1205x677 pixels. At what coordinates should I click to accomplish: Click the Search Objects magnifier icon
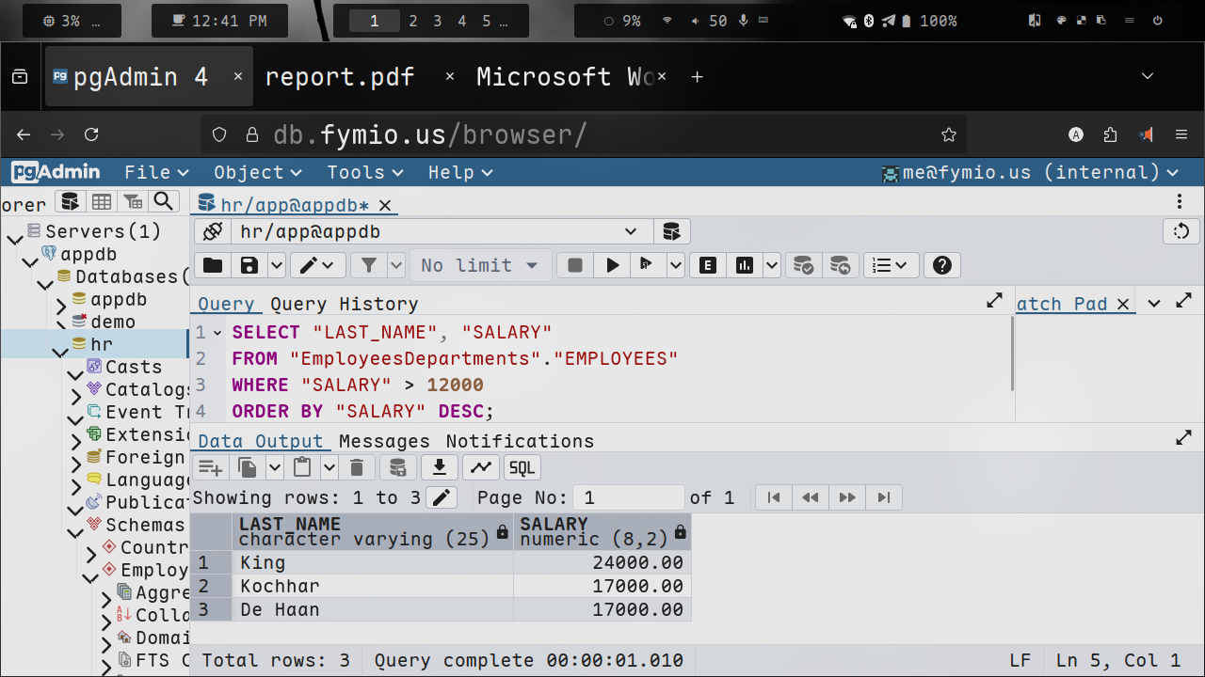click(164, 201)
